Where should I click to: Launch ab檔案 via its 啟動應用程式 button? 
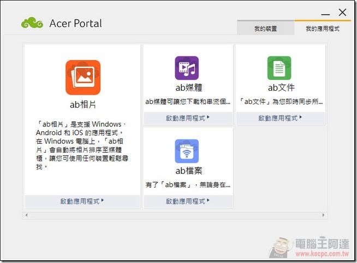(188, 201)
